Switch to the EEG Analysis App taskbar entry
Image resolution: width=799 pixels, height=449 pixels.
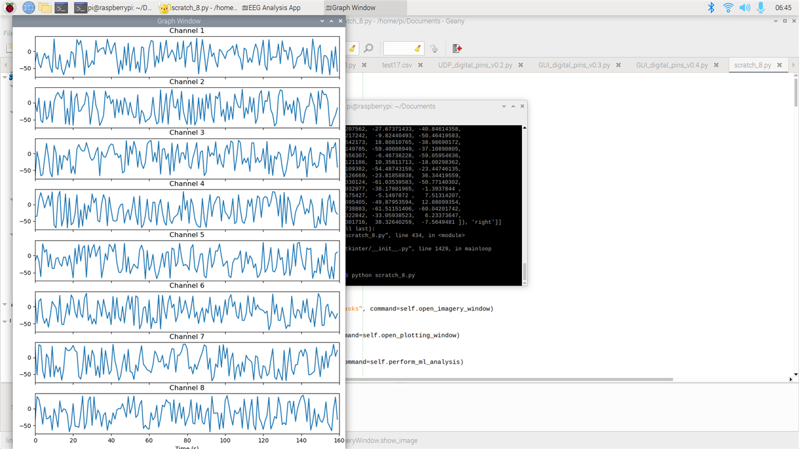(x=271, y=7)
